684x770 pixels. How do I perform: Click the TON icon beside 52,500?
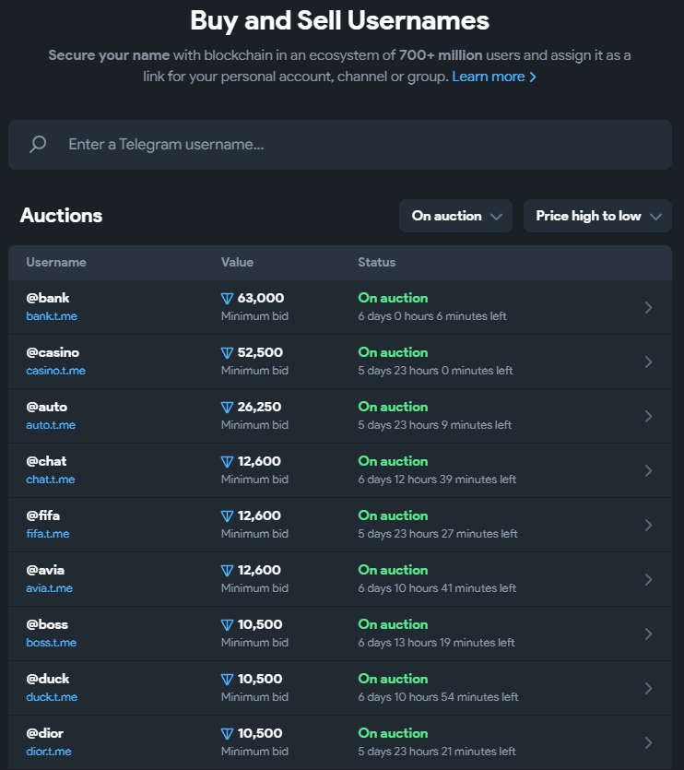[x=228, y=353]
